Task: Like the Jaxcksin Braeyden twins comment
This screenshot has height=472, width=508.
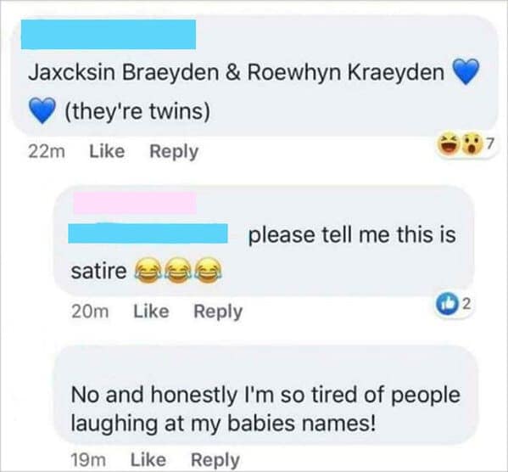Action: (x=107, y=151)
